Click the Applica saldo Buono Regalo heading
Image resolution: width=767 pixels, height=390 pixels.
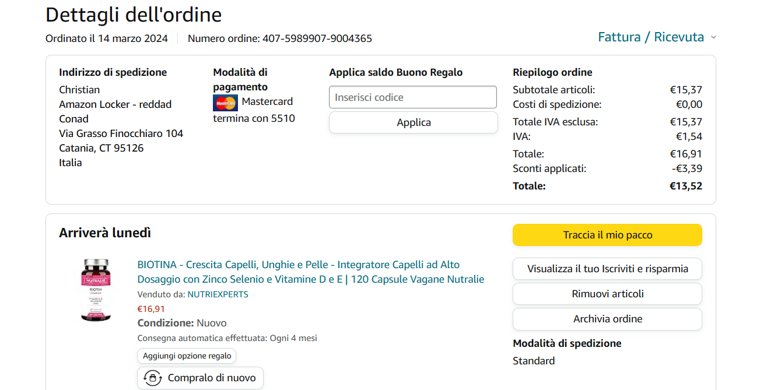[396, 72]
